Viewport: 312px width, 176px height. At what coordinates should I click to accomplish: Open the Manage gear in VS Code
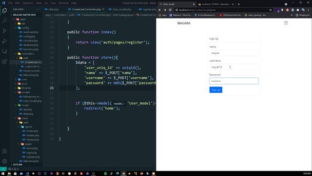tap(4, 161)
